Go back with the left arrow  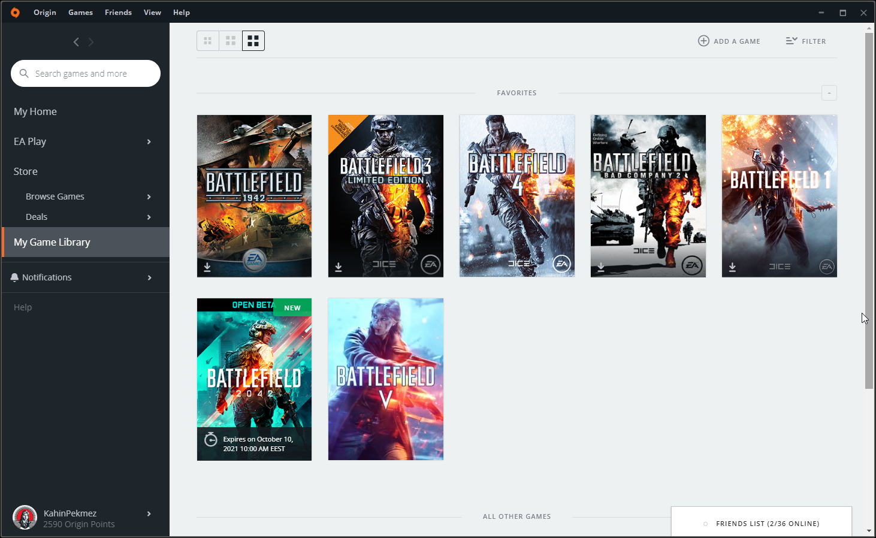click(76, 42)
